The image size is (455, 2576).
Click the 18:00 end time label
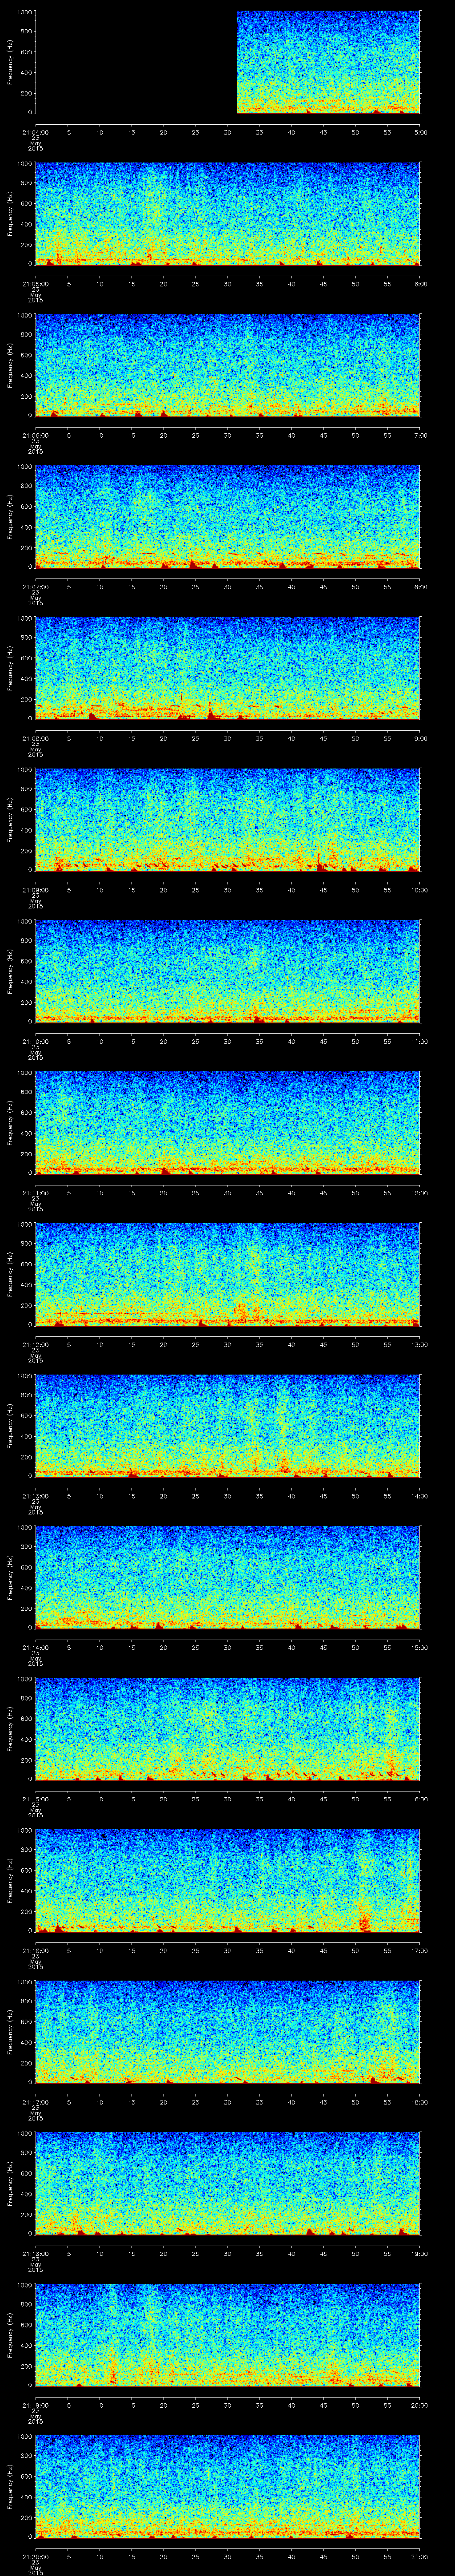click(421, 2101)
